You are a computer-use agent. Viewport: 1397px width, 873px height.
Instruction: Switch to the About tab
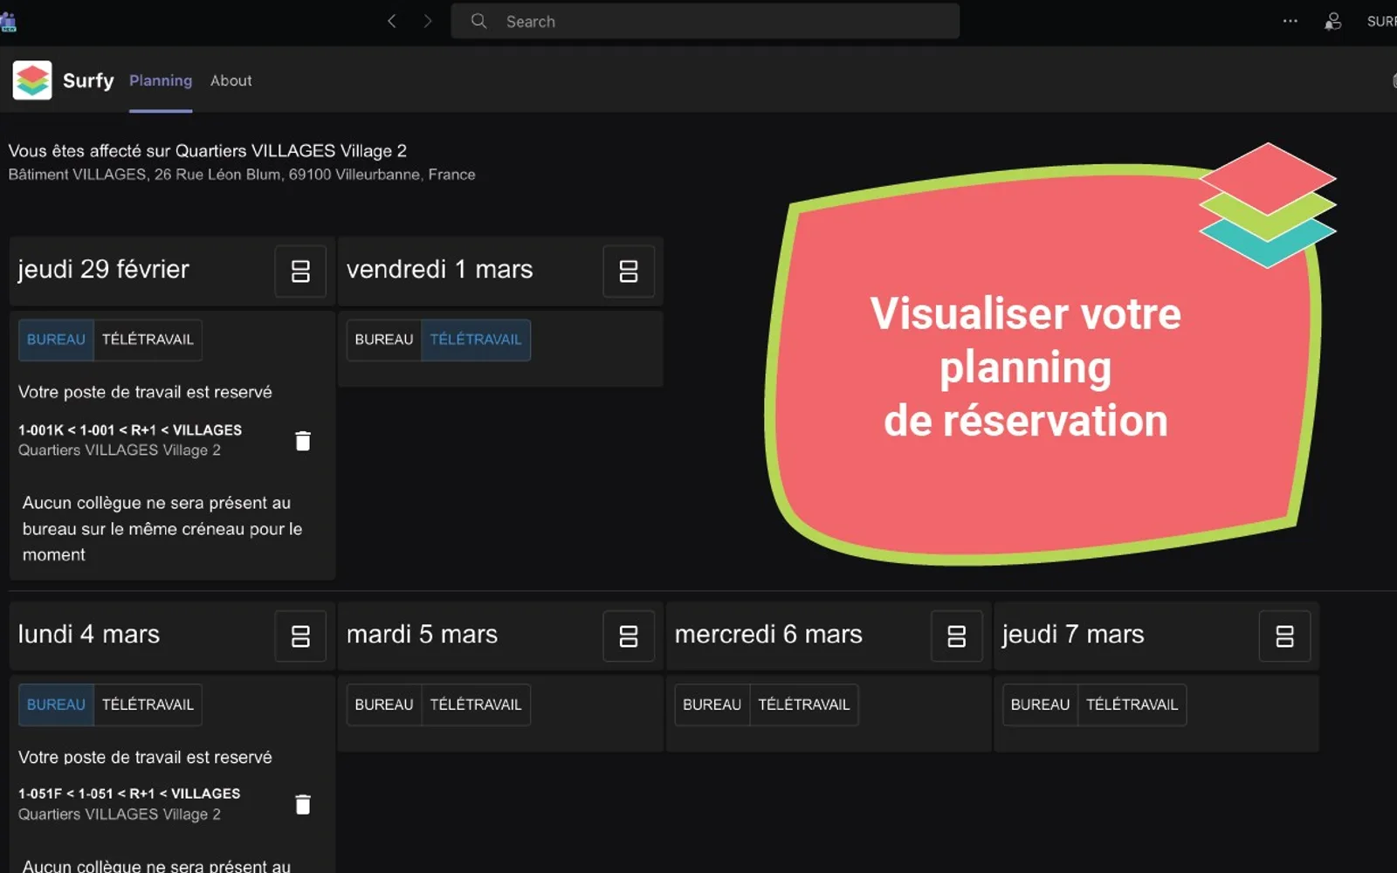point(231,80)
